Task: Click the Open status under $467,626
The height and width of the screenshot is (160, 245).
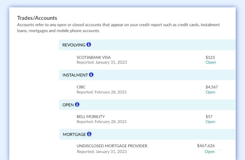Action: (210, 152)
